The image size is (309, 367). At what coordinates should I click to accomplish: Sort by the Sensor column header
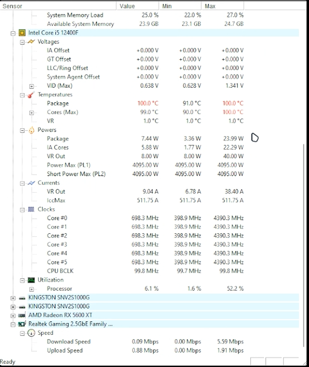[58, 6]
